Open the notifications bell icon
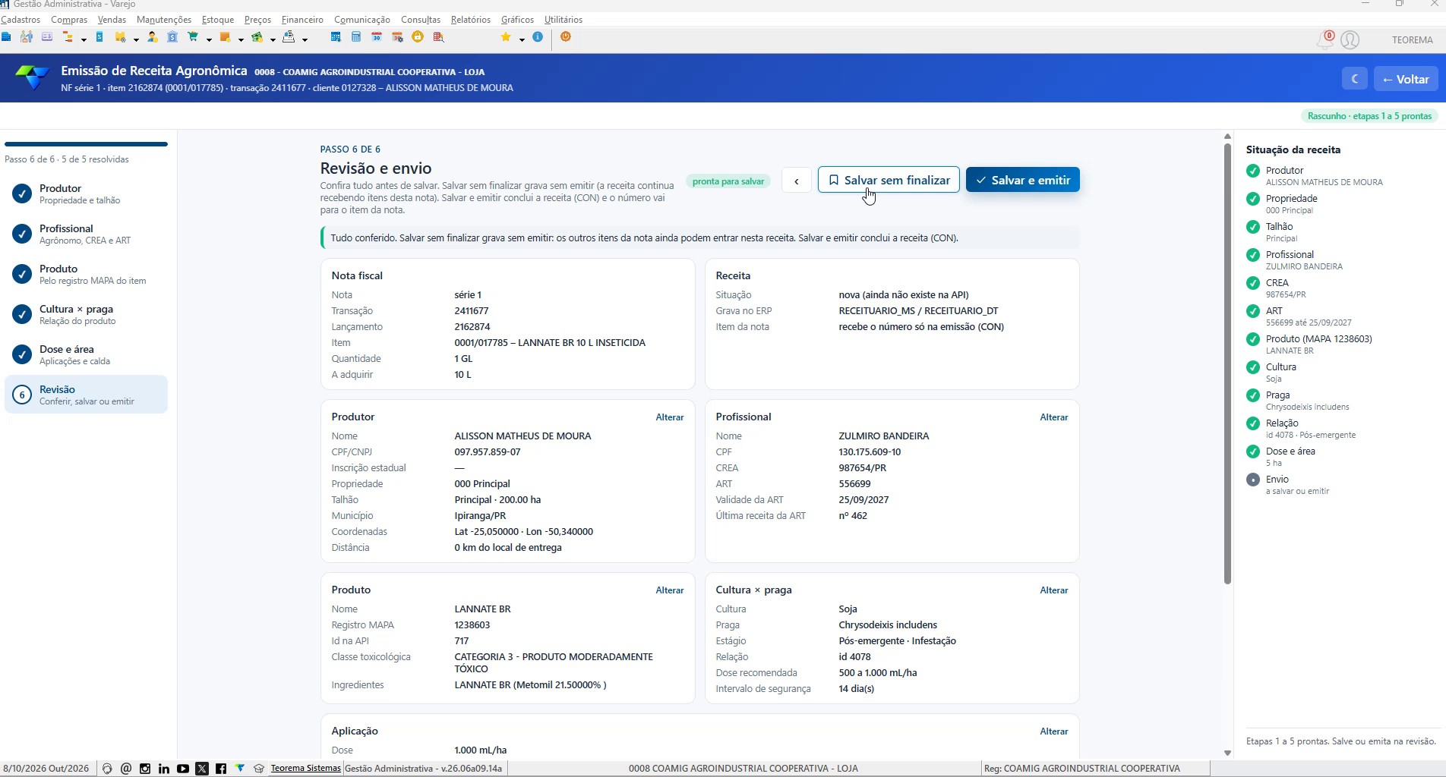1446x777 pixels. coord(1324,39)
